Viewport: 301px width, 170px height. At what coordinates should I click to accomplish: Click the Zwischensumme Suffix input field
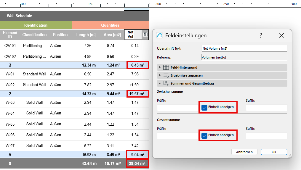pos(266,108)
